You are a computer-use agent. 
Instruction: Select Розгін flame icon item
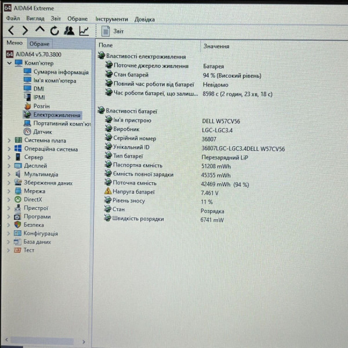27,106
